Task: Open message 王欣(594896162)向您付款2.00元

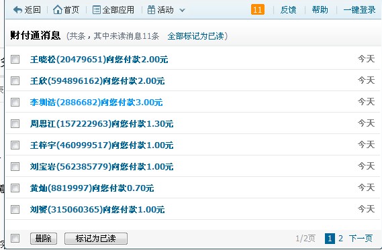Action: coord(97,80)
